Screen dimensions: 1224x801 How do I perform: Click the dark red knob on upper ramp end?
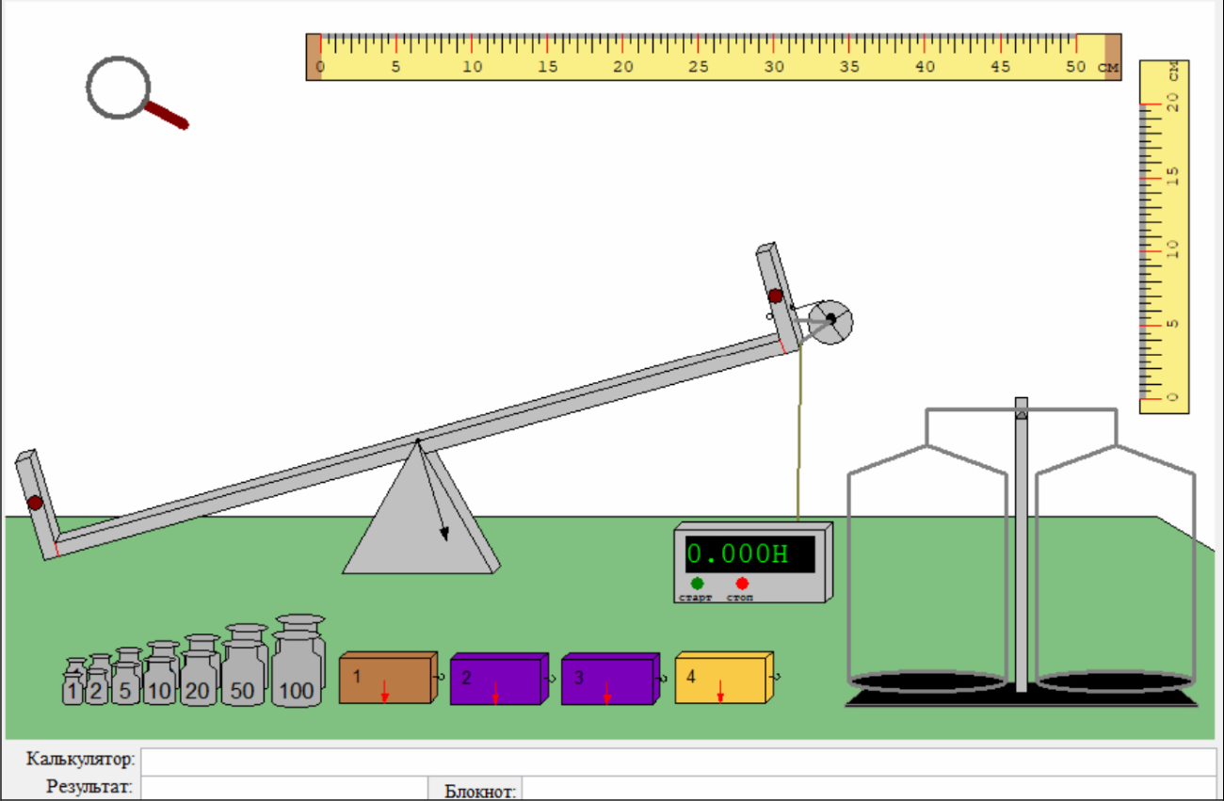(776, 296)
